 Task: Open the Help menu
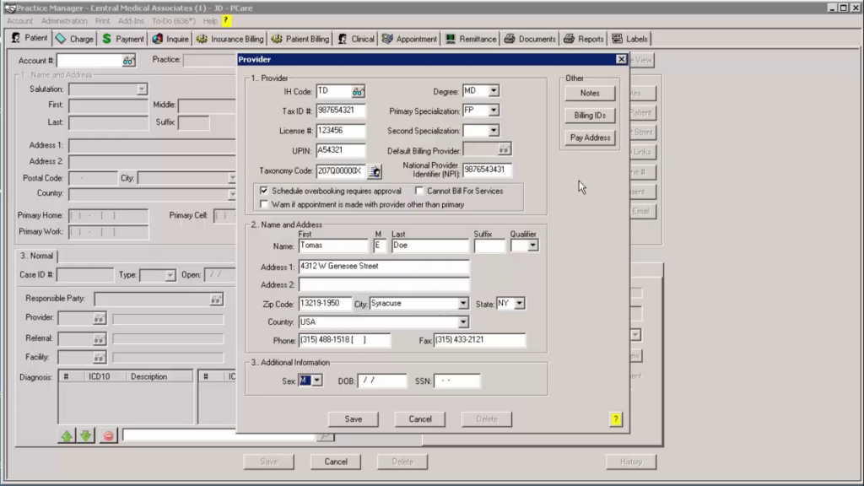[x=210, y=21]
